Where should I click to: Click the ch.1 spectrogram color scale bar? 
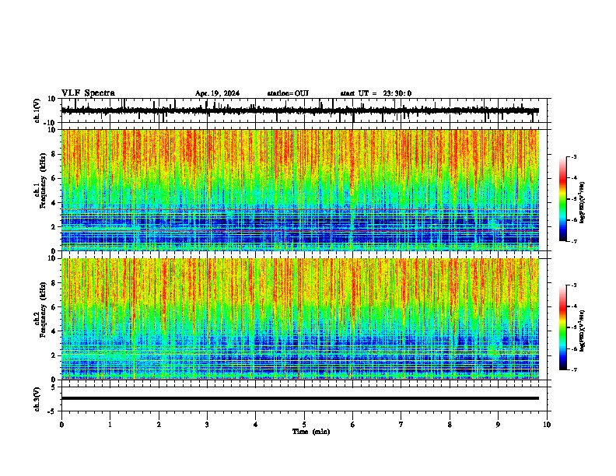[563, 199]
